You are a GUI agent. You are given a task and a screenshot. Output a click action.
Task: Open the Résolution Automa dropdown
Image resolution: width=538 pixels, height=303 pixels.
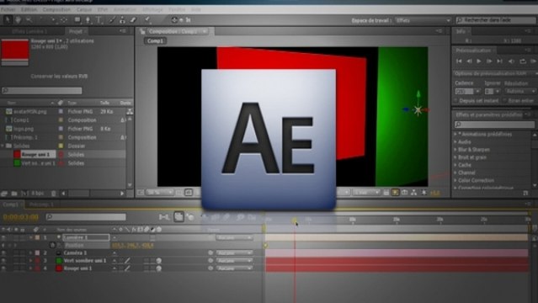click(520, 91)
